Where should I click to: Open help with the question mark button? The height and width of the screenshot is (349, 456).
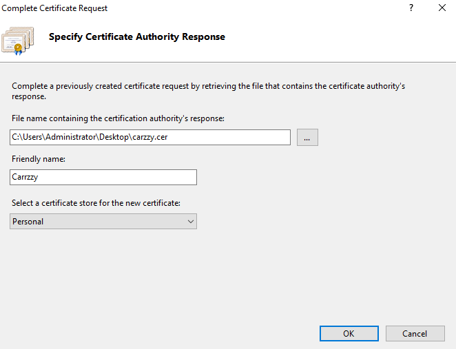[411, 8]
